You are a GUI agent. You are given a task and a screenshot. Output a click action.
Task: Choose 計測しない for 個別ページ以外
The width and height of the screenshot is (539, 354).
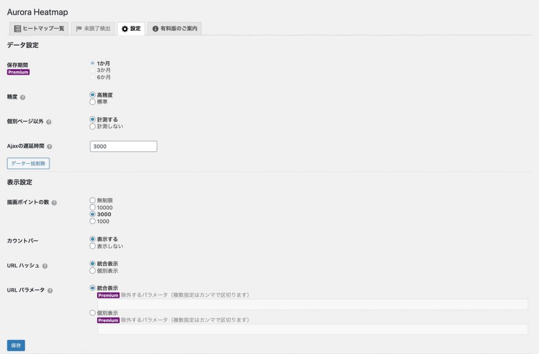click(92, 127)
